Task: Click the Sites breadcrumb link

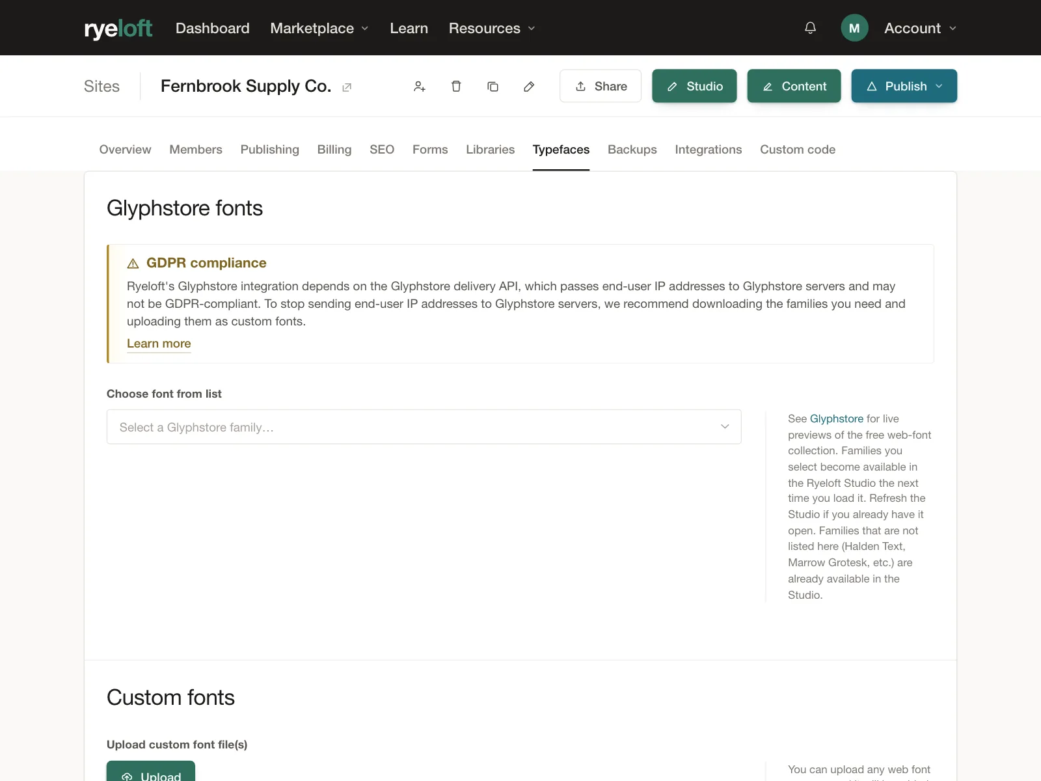Action: (x=101, y=87)
